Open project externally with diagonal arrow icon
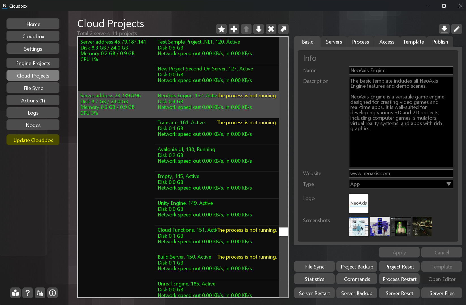Screen dimensions: 466x305 [283, 29]
